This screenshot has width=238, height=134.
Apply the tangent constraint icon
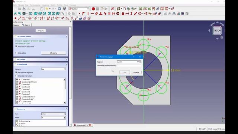[105, 13]
